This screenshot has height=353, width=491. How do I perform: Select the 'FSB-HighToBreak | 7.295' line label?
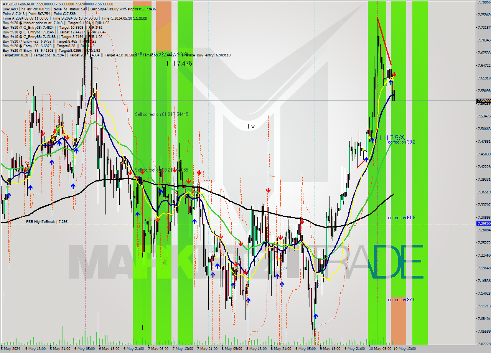click(x=47, y=222)
